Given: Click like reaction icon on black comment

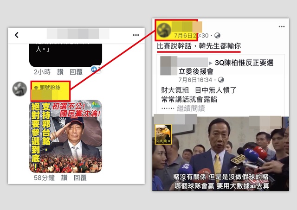Looking at the screenshot, I should point(94,69).
